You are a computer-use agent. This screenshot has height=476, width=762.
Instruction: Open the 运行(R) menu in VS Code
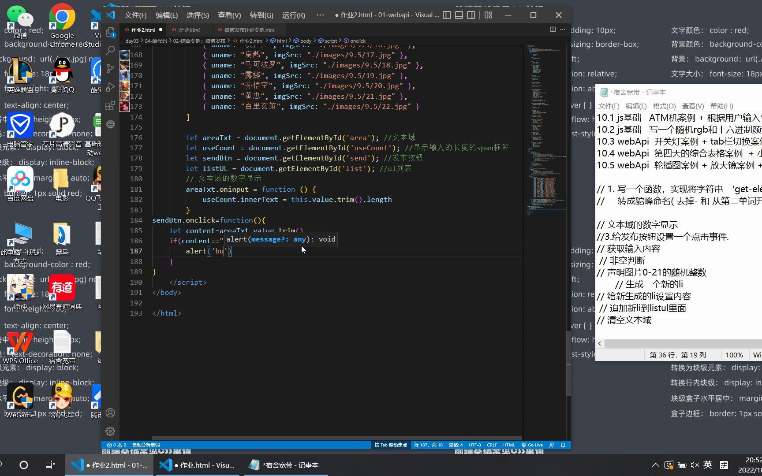294,15
